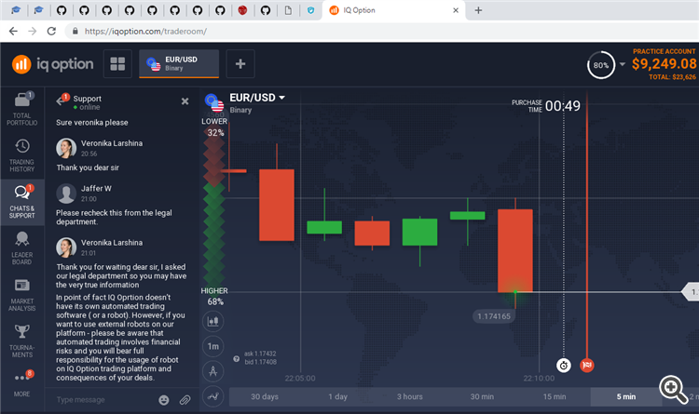Open chart type candles button
The height and width of the screenshot is (414, 699).
(x=213, y=321)
